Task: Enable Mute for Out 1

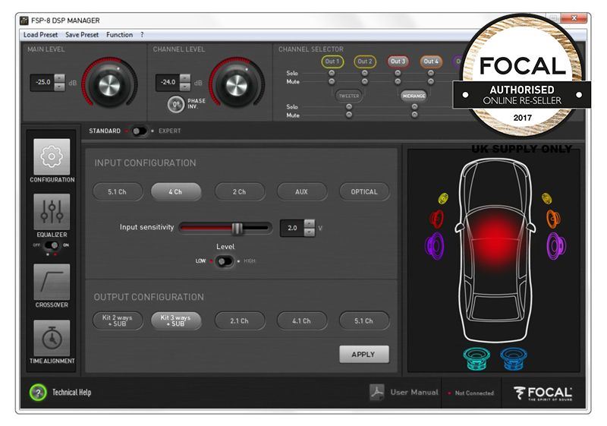Action: point(332,81)
